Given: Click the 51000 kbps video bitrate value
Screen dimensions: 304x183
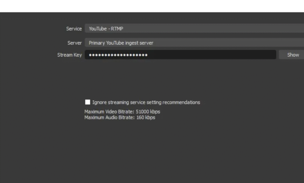Looking at the screenshot, I should click(148, 112).
